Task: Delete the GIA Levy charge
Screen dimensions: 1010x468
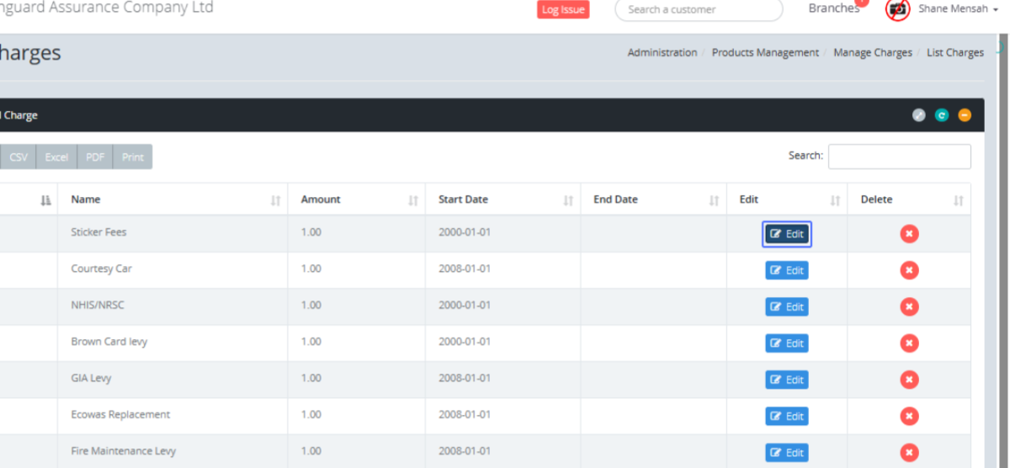Action: (x=909, y=380)
